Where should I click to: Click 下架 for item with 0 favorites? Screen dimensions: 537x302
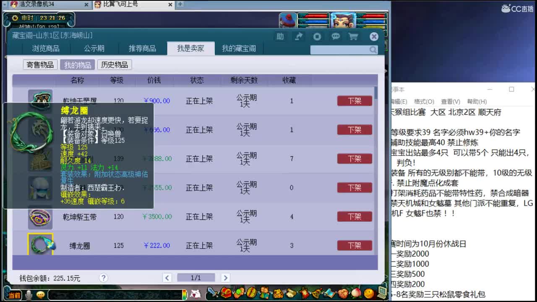pos(355,187)
